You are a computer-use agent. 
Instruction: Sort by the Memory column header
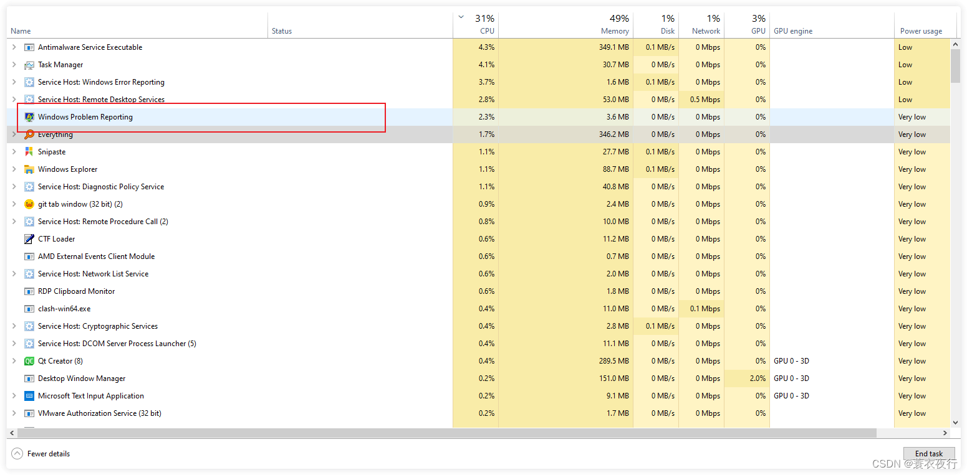click(x=565, y=25)
